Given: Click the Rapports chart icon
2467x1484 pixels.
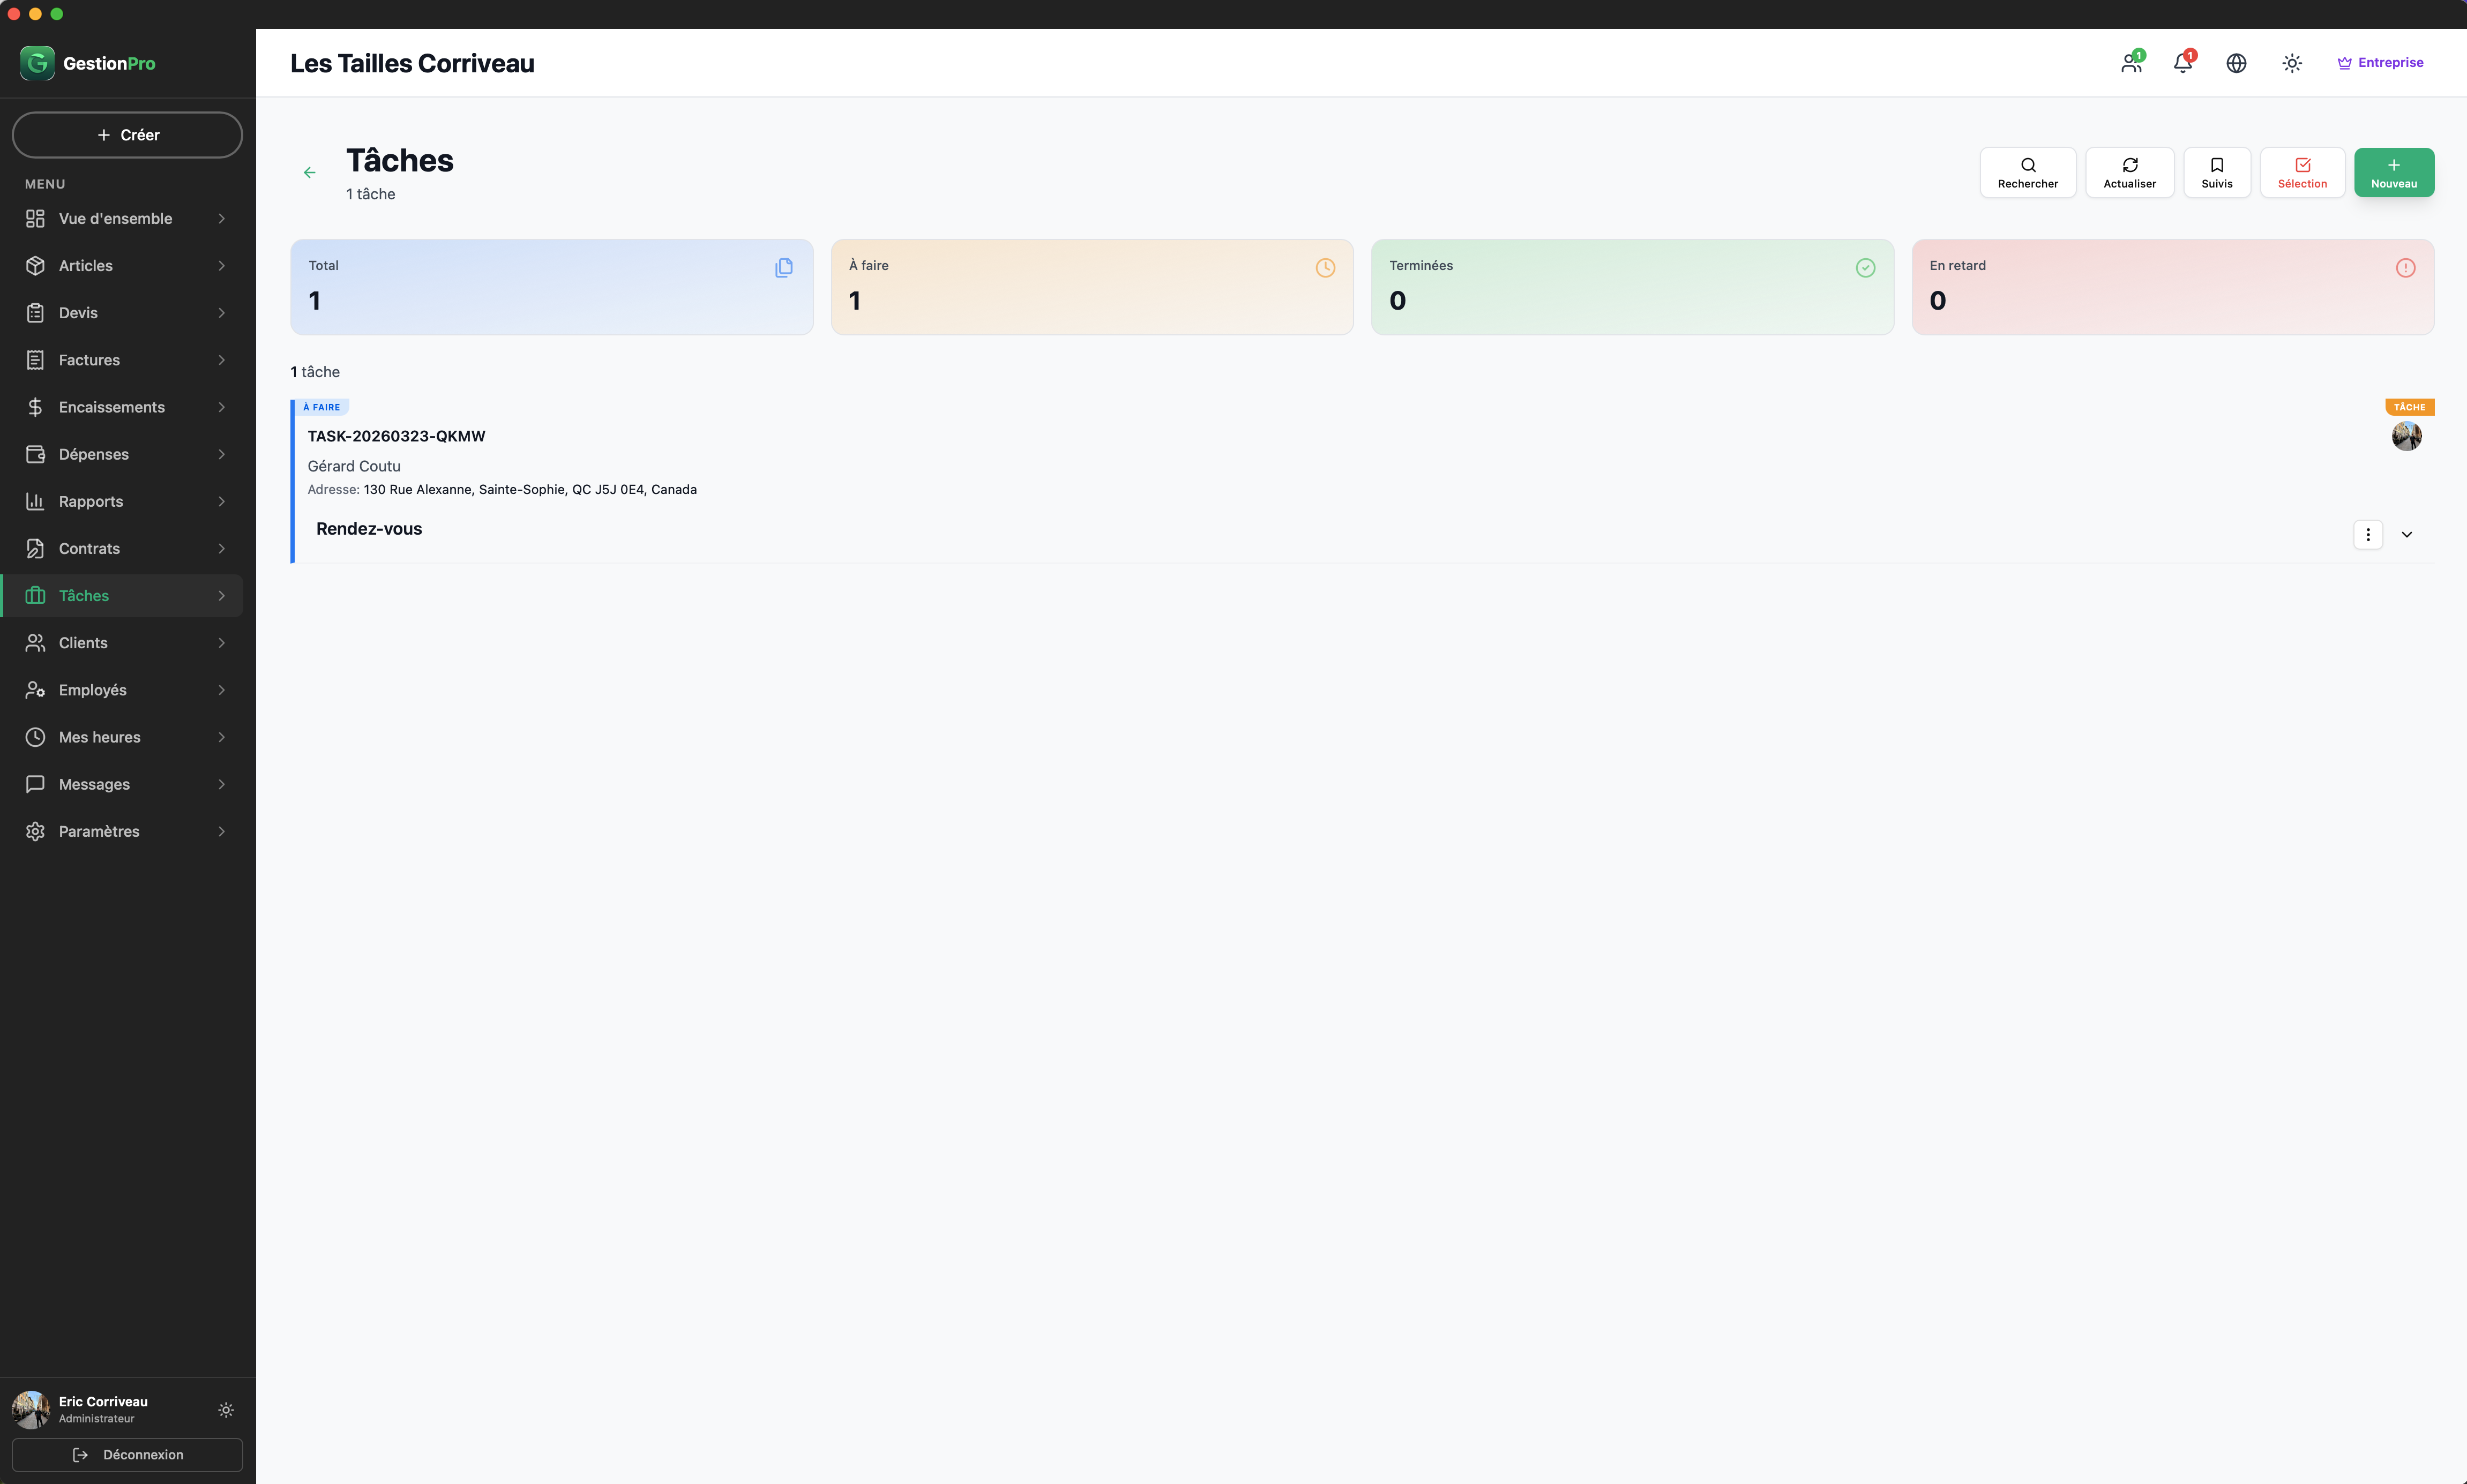Looking at the screenshot, I should (x=35, y=501).
